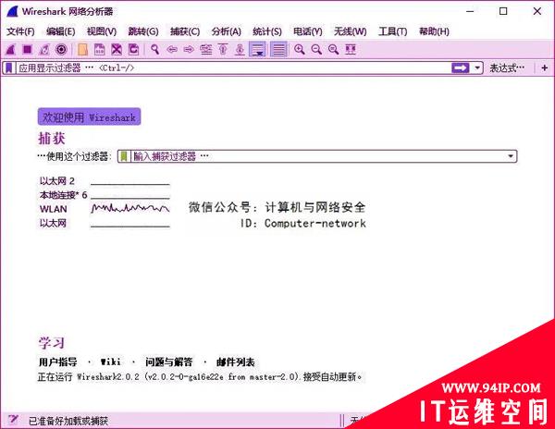Toggle packet list colorization
The height and width of the screenshot is (429, 555).
278,50
